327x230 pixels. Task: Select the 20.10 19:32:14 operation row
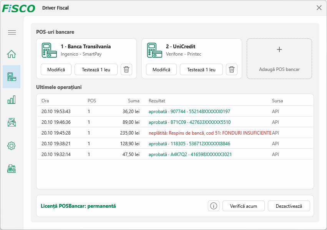tap(175, 154)
